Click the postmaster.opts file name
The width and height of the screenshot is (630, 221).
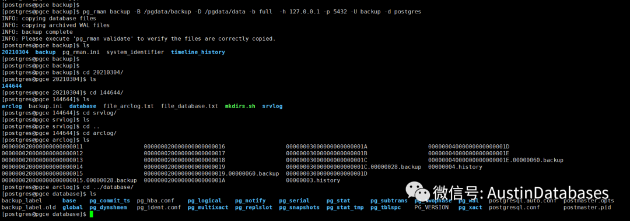click(x=589, y=201)
